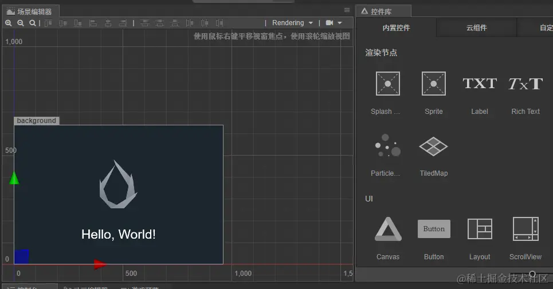Select the Layout control icon
The height and width of the screenshot is (289, 553).
480,229
